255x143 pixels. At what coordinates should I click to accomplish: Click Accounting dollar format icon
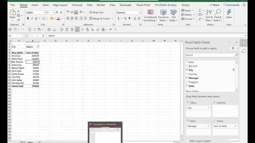[118, 19]
